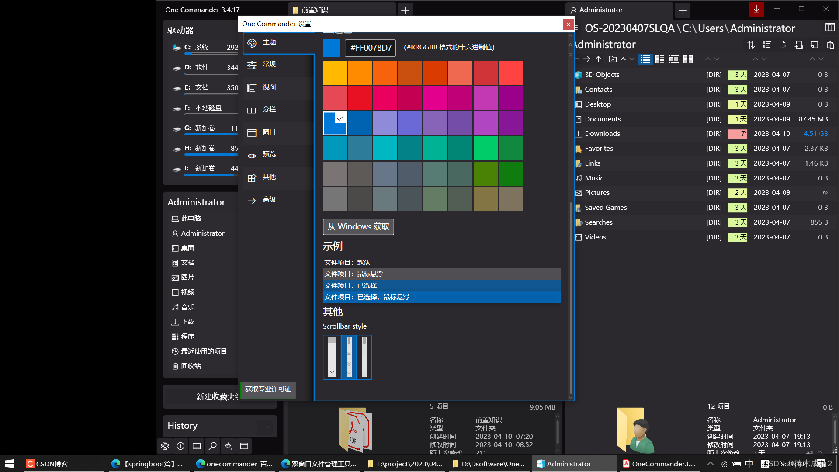Select the details list view mode
Screen dimensions: 839x472
tap(645, 59)
